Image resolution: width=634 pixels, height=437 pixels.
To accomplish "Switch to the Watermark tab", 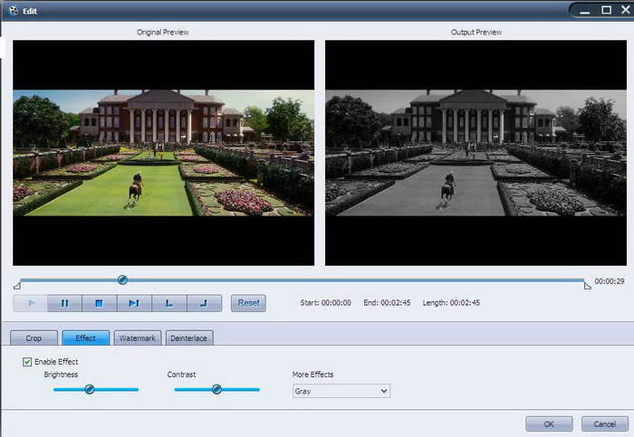I will [138, 338].
